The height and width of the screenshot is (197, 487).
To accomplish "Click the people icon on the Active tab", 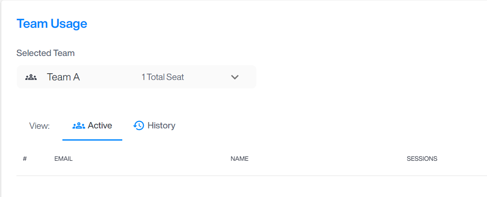I will [78, 125].
